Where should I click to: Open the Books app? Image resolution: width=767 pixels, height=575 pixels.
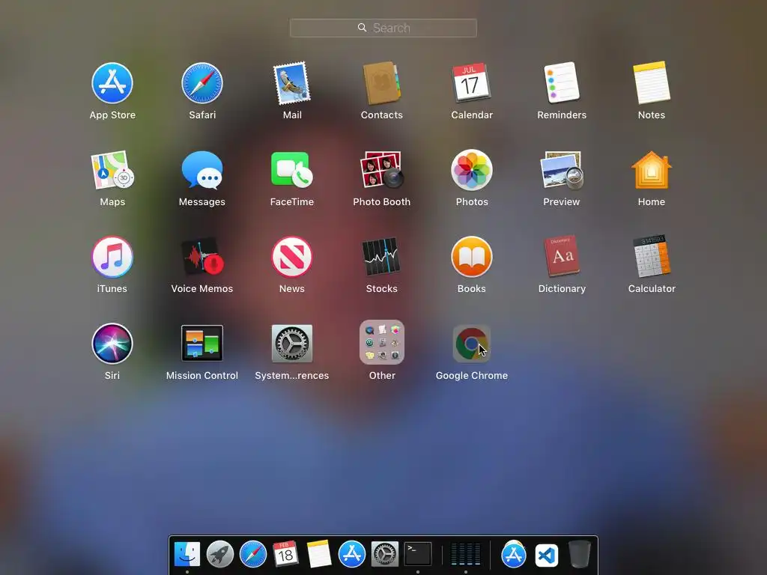tap(472, 257)
